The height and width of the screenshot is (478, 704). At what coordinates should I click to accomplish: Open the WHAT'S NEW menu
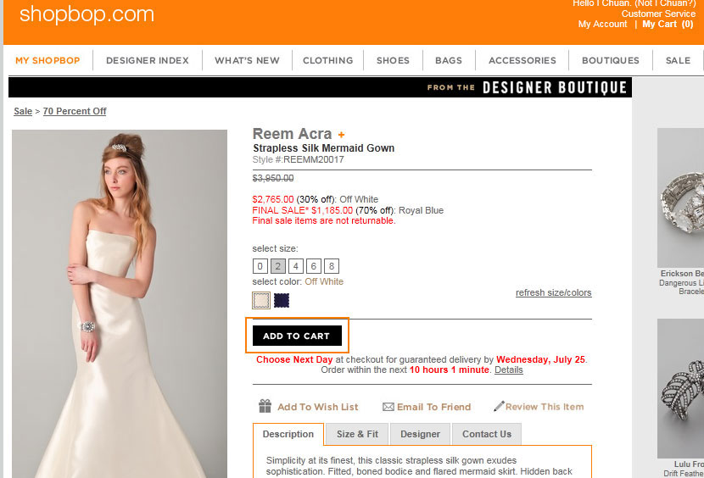click(247, 60)
